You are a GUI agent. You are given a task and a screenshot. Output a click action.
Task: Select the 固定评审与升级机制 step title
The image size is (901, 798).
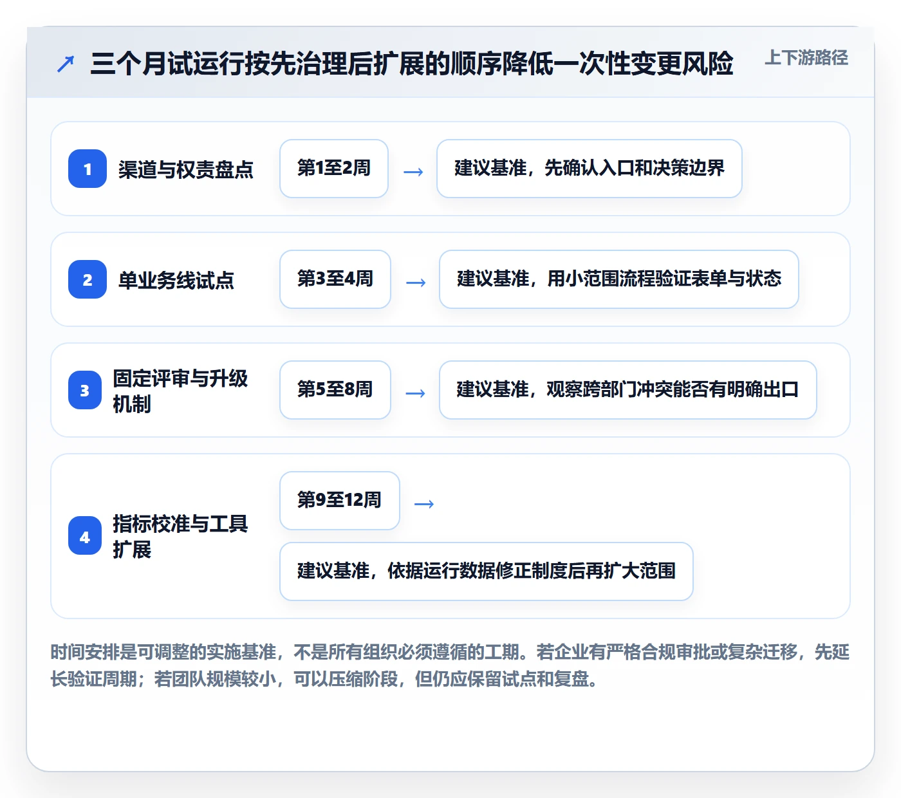pos(180,391)
